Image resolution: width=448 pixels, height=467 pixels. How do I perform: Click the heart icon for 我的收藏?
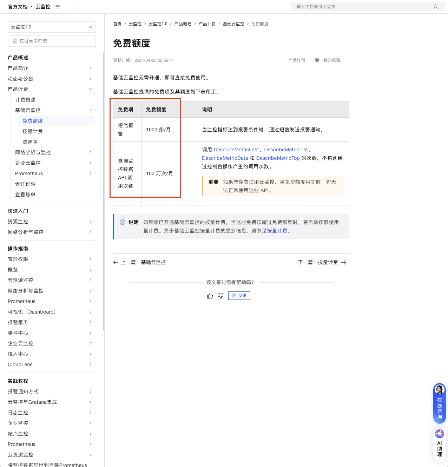(x=317, y=60)
